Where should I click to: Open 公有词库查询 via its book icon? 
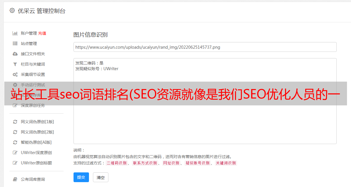click(x=15, y=179)
